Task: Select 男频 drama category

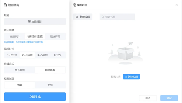Action: coord(20,85)
